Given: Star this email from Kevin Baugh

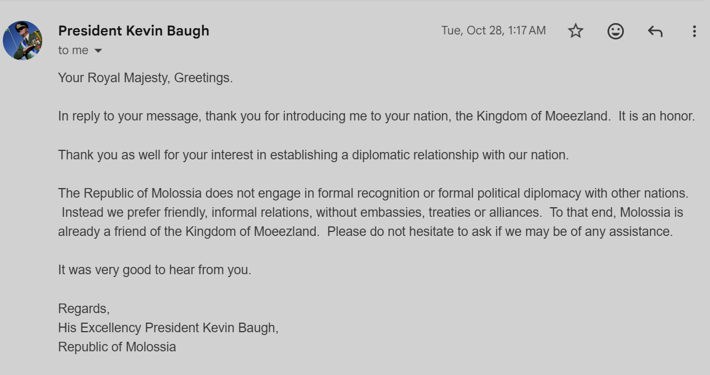Looking at the screenshot, I should point(575,31).
